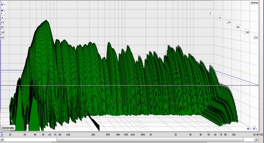This screenshot has height=143, width=264.
Task: Click the 600 frequency axis label
Action: [x=133, y=135]
